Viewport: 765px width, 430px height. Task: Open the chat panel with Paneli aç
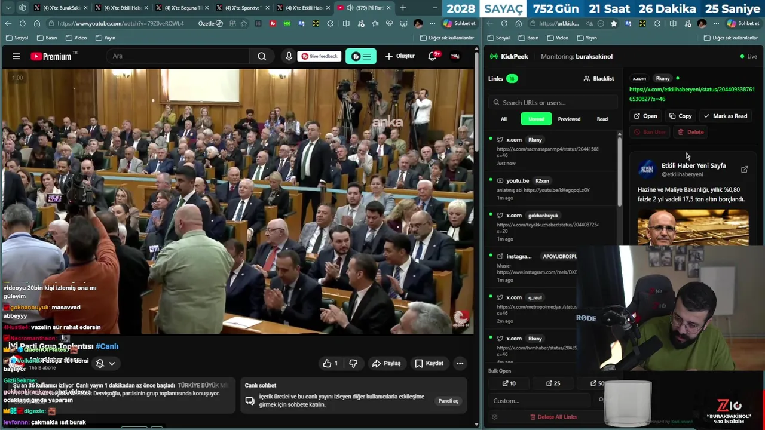point(448,401)
